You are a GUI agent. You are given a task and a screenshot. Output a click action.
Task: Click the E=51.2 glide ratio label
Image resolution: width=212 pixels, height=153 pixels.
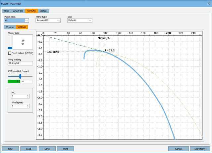coord(110,50)
